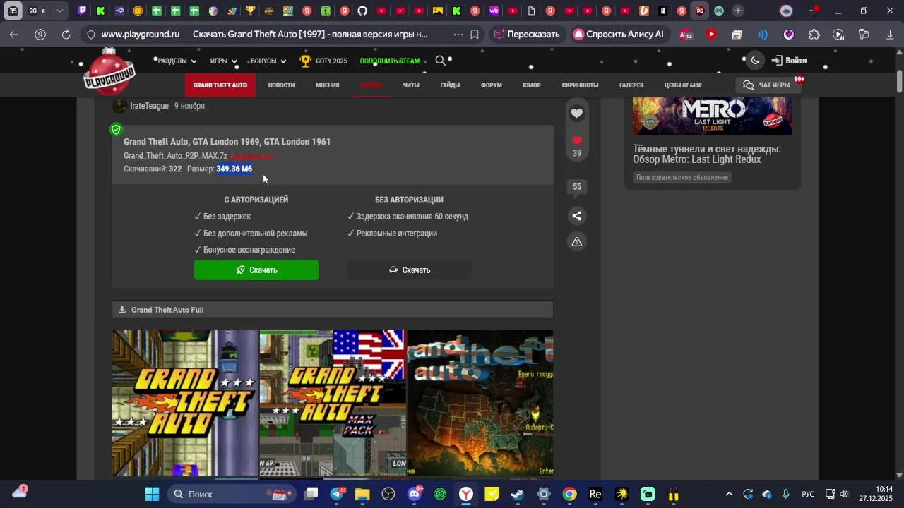Show hidden tray icons chevron
Viewport: 904px width, 508px height.
(729, 494)
